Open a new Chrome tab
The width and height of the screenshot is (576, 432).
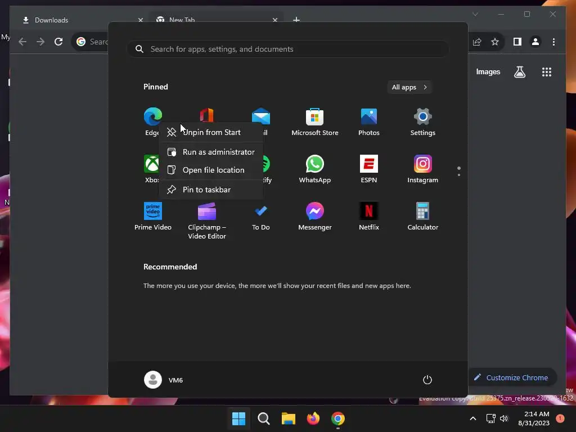coord(296,20)
